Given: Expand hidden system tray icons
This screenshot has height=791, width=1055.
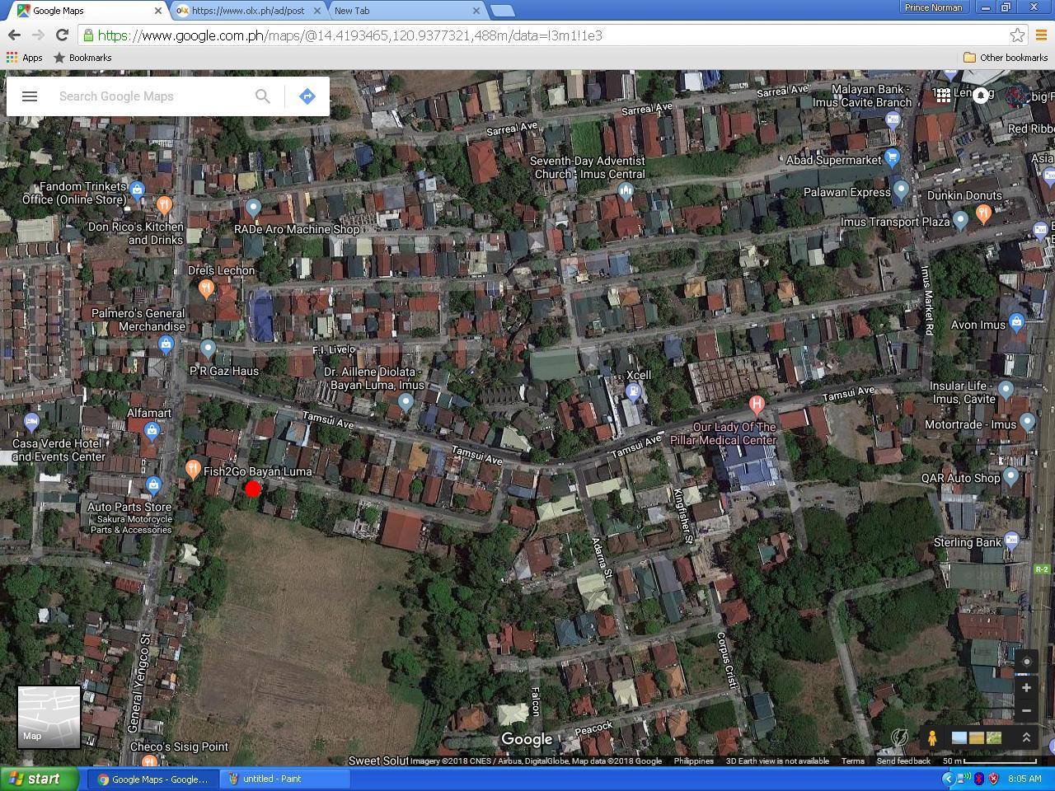Looking at the screenshot, I should point(948,779).
